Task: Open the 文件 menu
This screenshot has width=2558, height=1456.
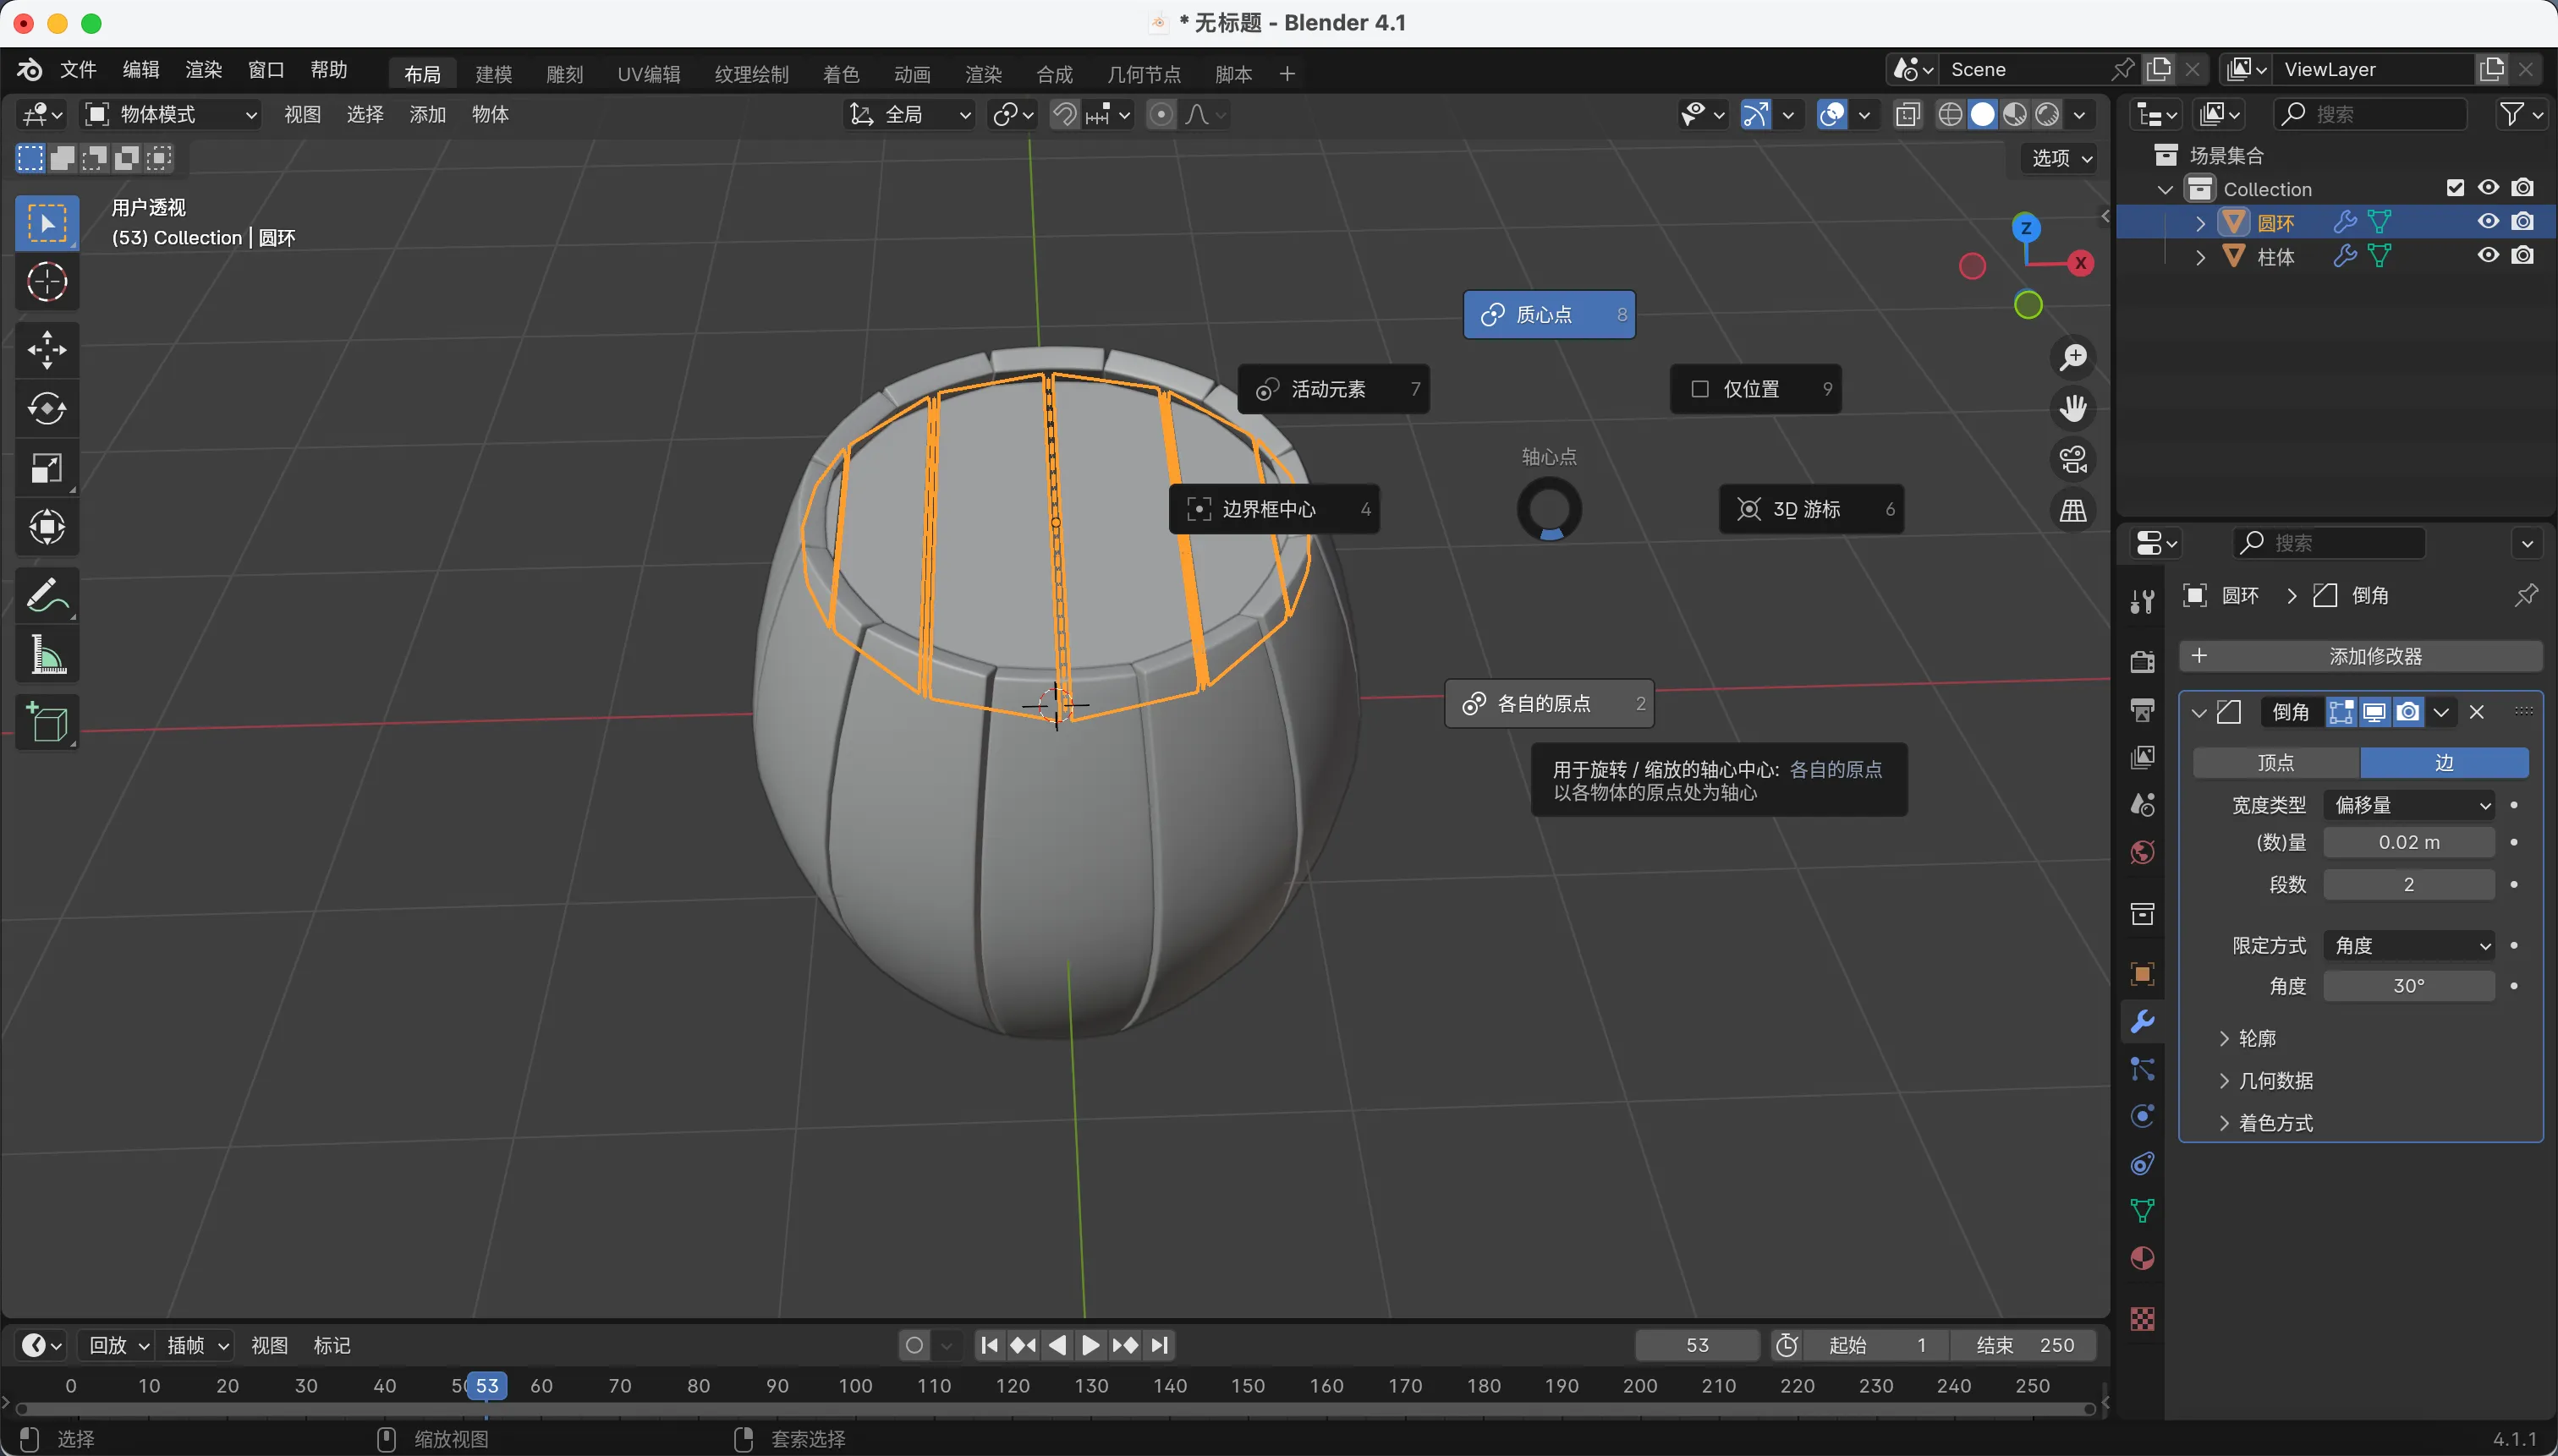Action: 77,70
